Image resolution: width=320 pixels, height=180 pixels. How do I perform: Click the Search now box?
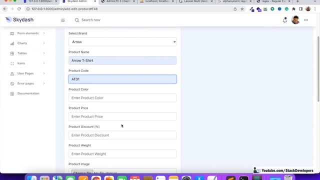[x=91, y=20]
